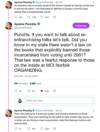Unlike the main tweet's red heart
The width and height of the screenshot is (100, 132).
(x=42, y=91)
